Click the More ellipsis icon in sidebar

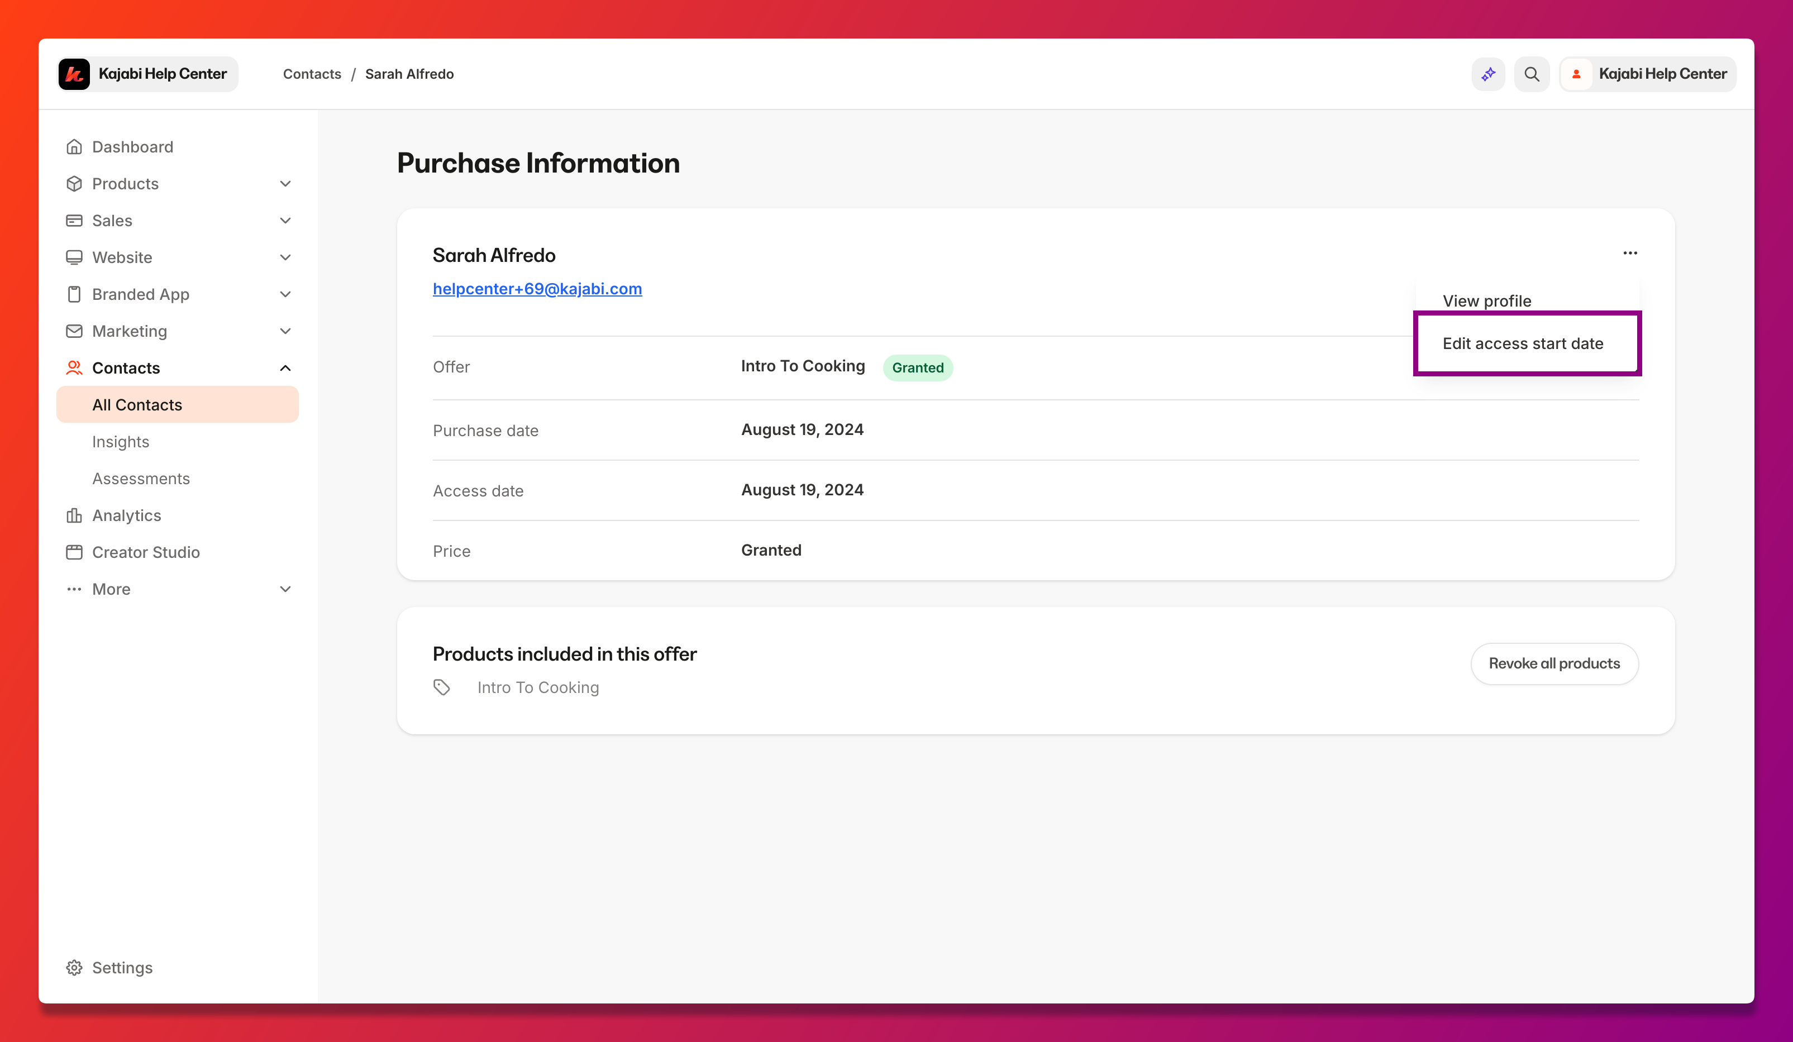tap(74, 589)
